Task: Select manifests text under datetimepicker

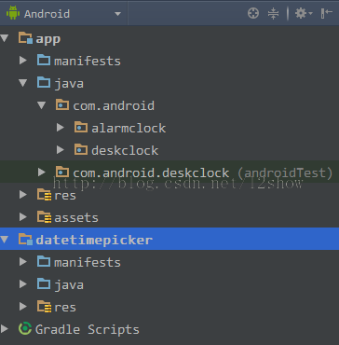Action: [x=88, y=263]
